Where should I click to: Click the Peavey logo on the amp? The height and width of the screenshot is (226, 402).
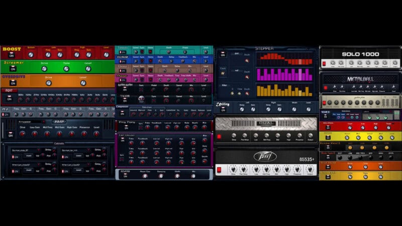265,156
